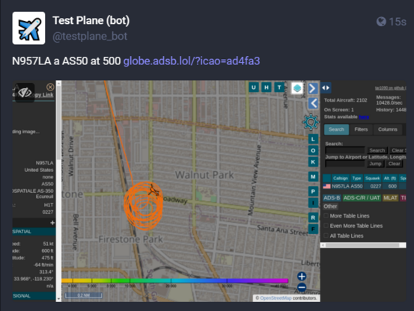Sort table by Callsign column
This screenshot has height=311, width=414.
(341, 179)
